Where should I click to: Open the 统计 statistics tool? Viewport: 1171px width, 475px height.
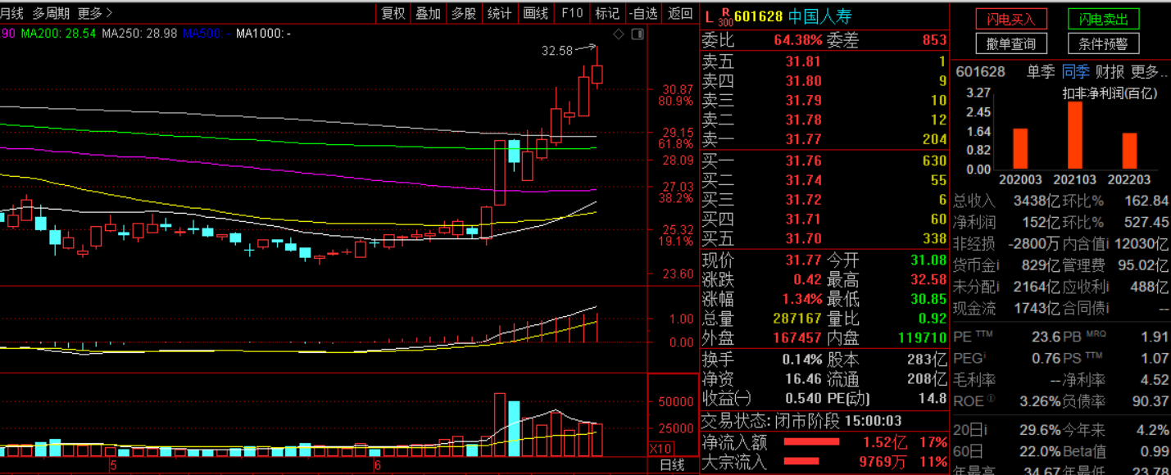(x=499, y=13)
